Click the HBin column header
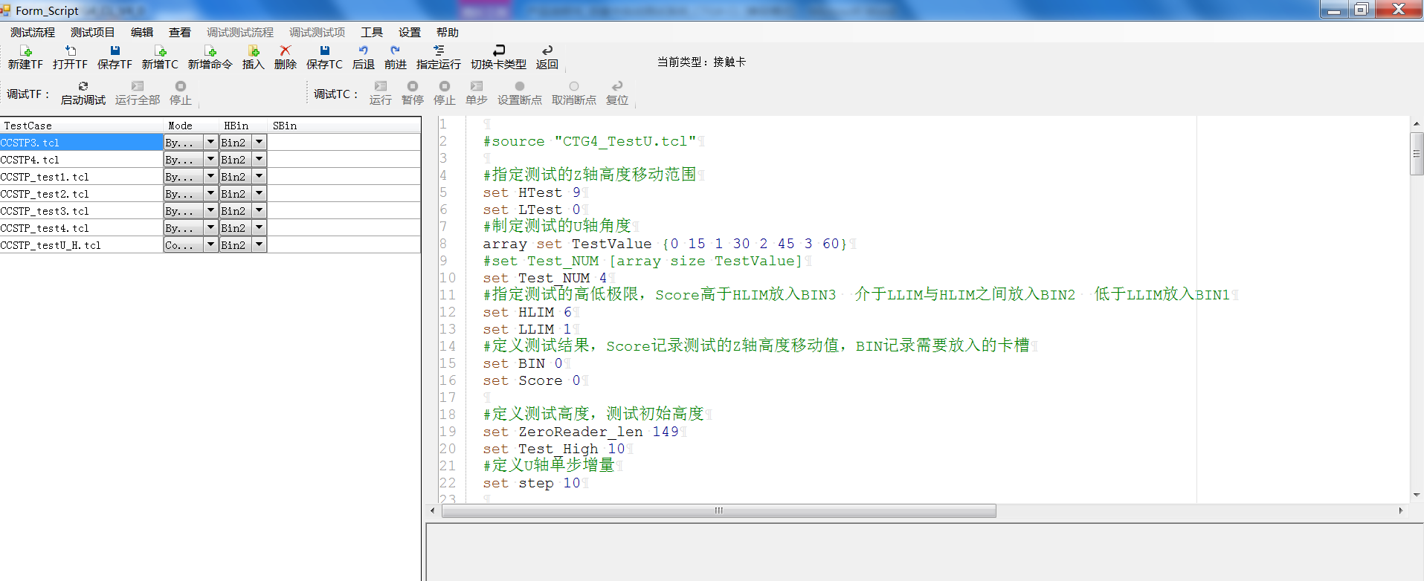Viewport: 1424px width, 581px height. tap(244, 126)
